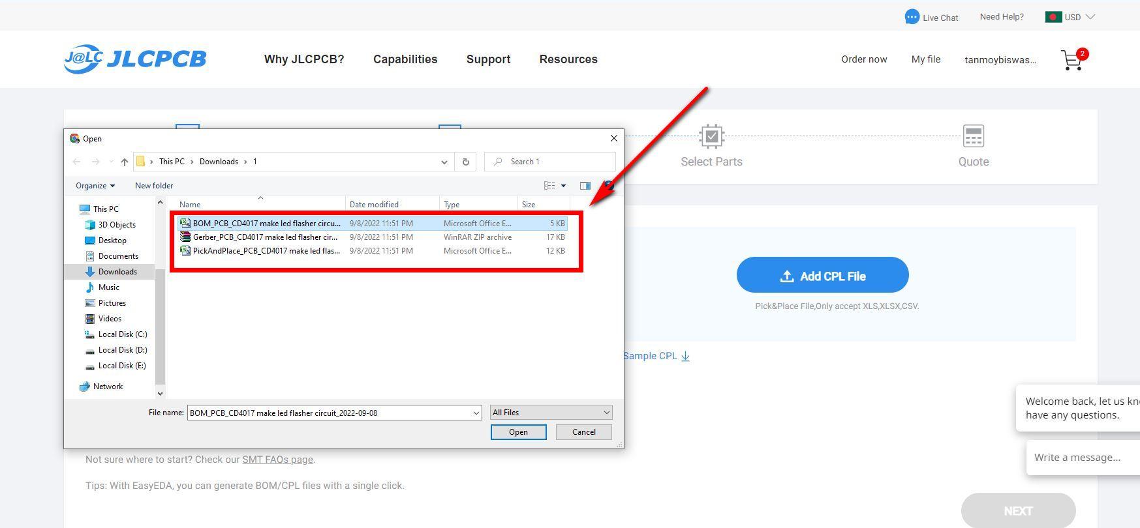Click the Add CPL File button

(x=822, y=275)
